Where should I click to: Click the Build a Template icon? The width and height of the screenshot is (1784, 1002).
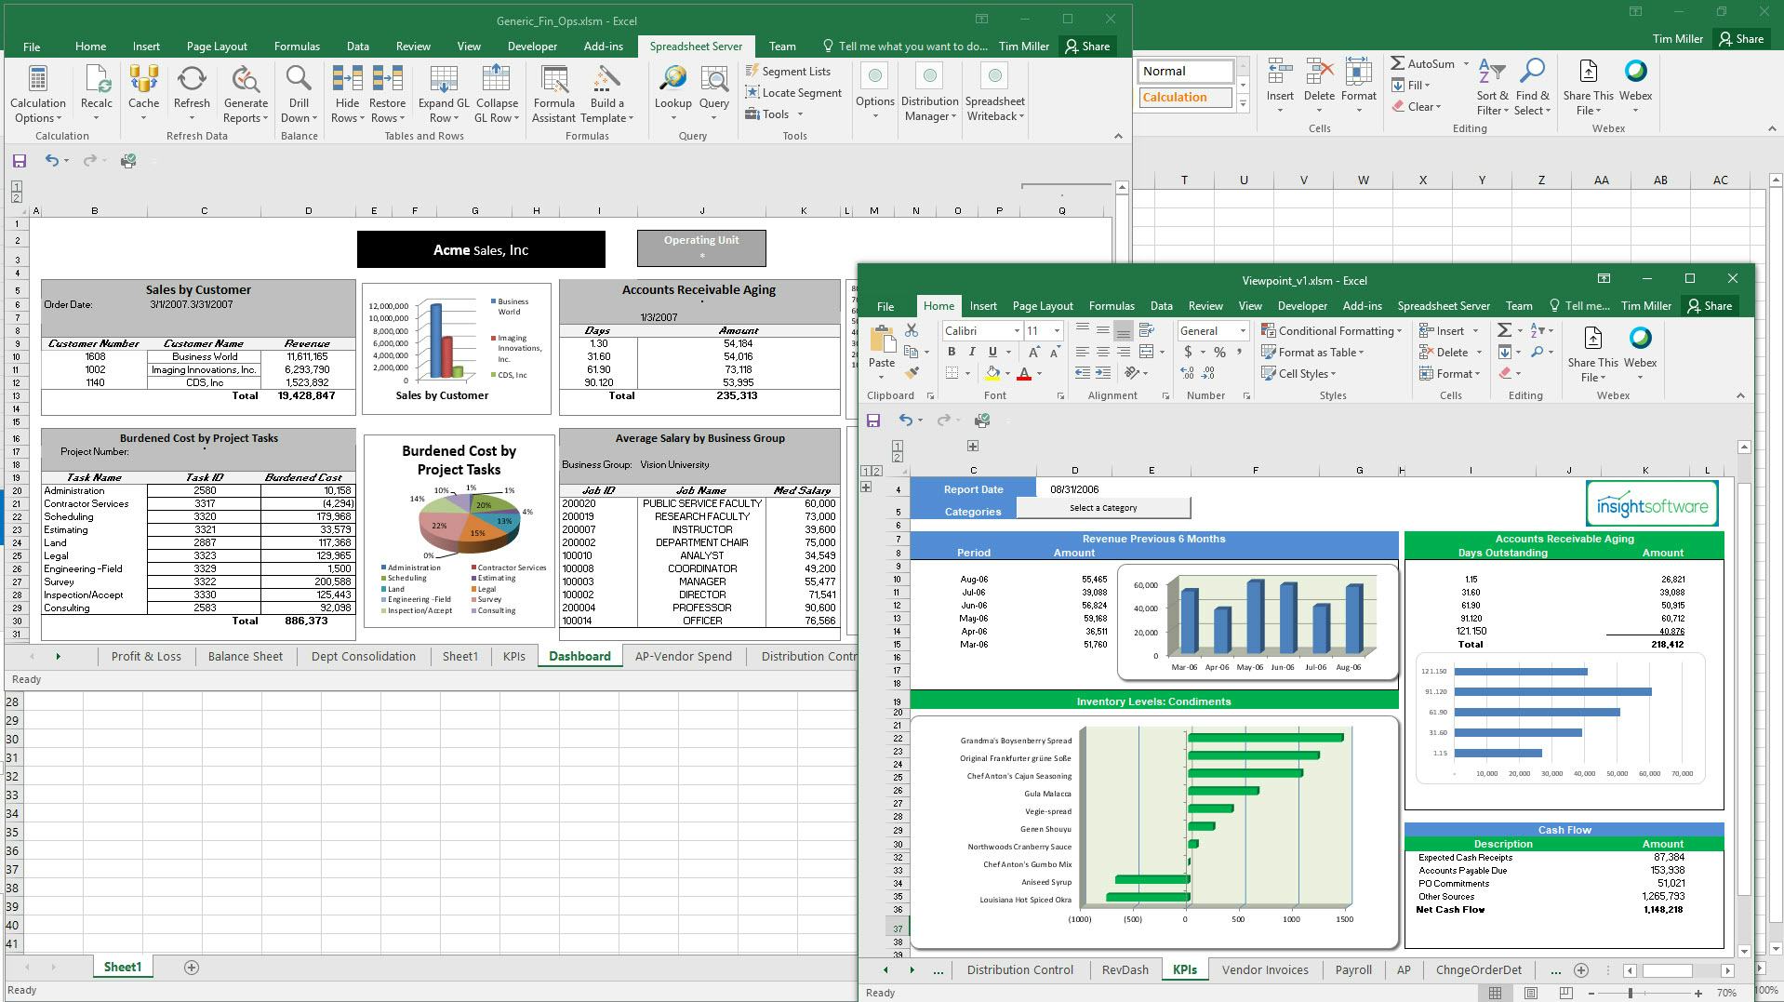pos(606,93)
